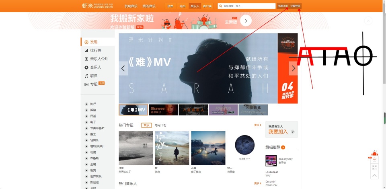386x189 pixels.
Task: Click play icon beside 轻音乐 genre
Action: point(86,140)
